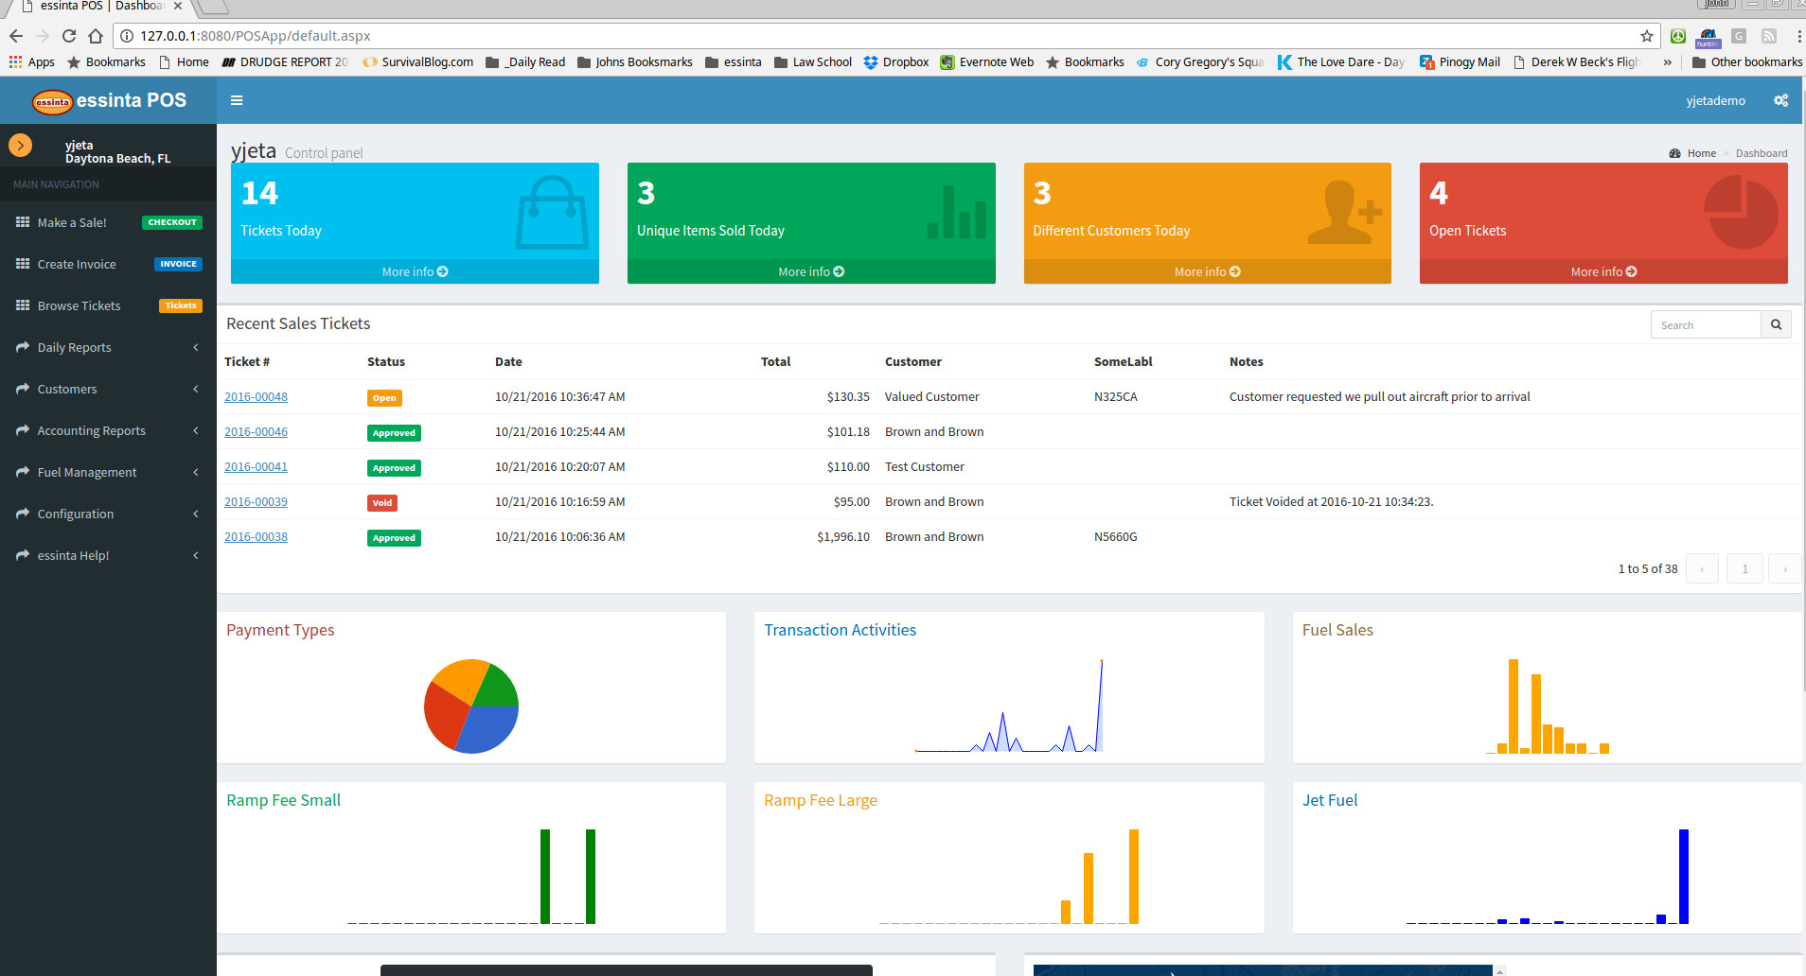Focus the Recent Sales Tickets search field
This screenshot has height=976, width=1806.
[x=1706, y=324]
